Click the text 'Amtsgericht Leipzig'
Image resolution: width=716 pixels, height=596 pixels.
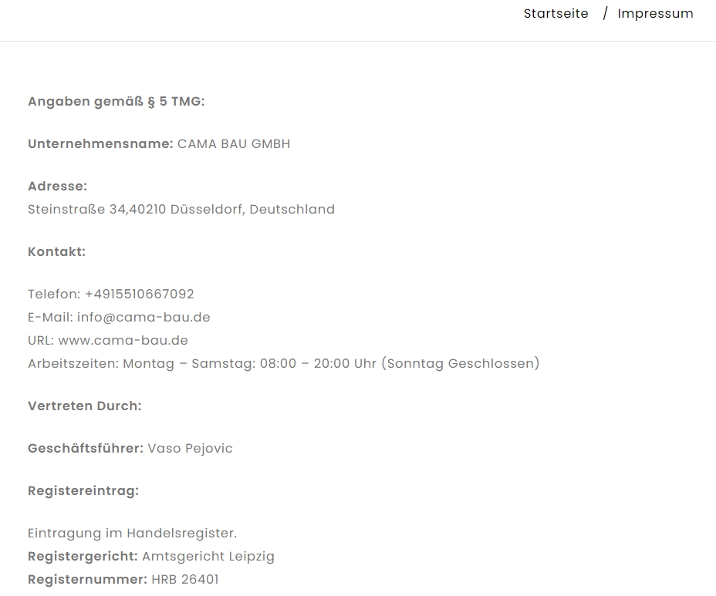tap(208, 557)
